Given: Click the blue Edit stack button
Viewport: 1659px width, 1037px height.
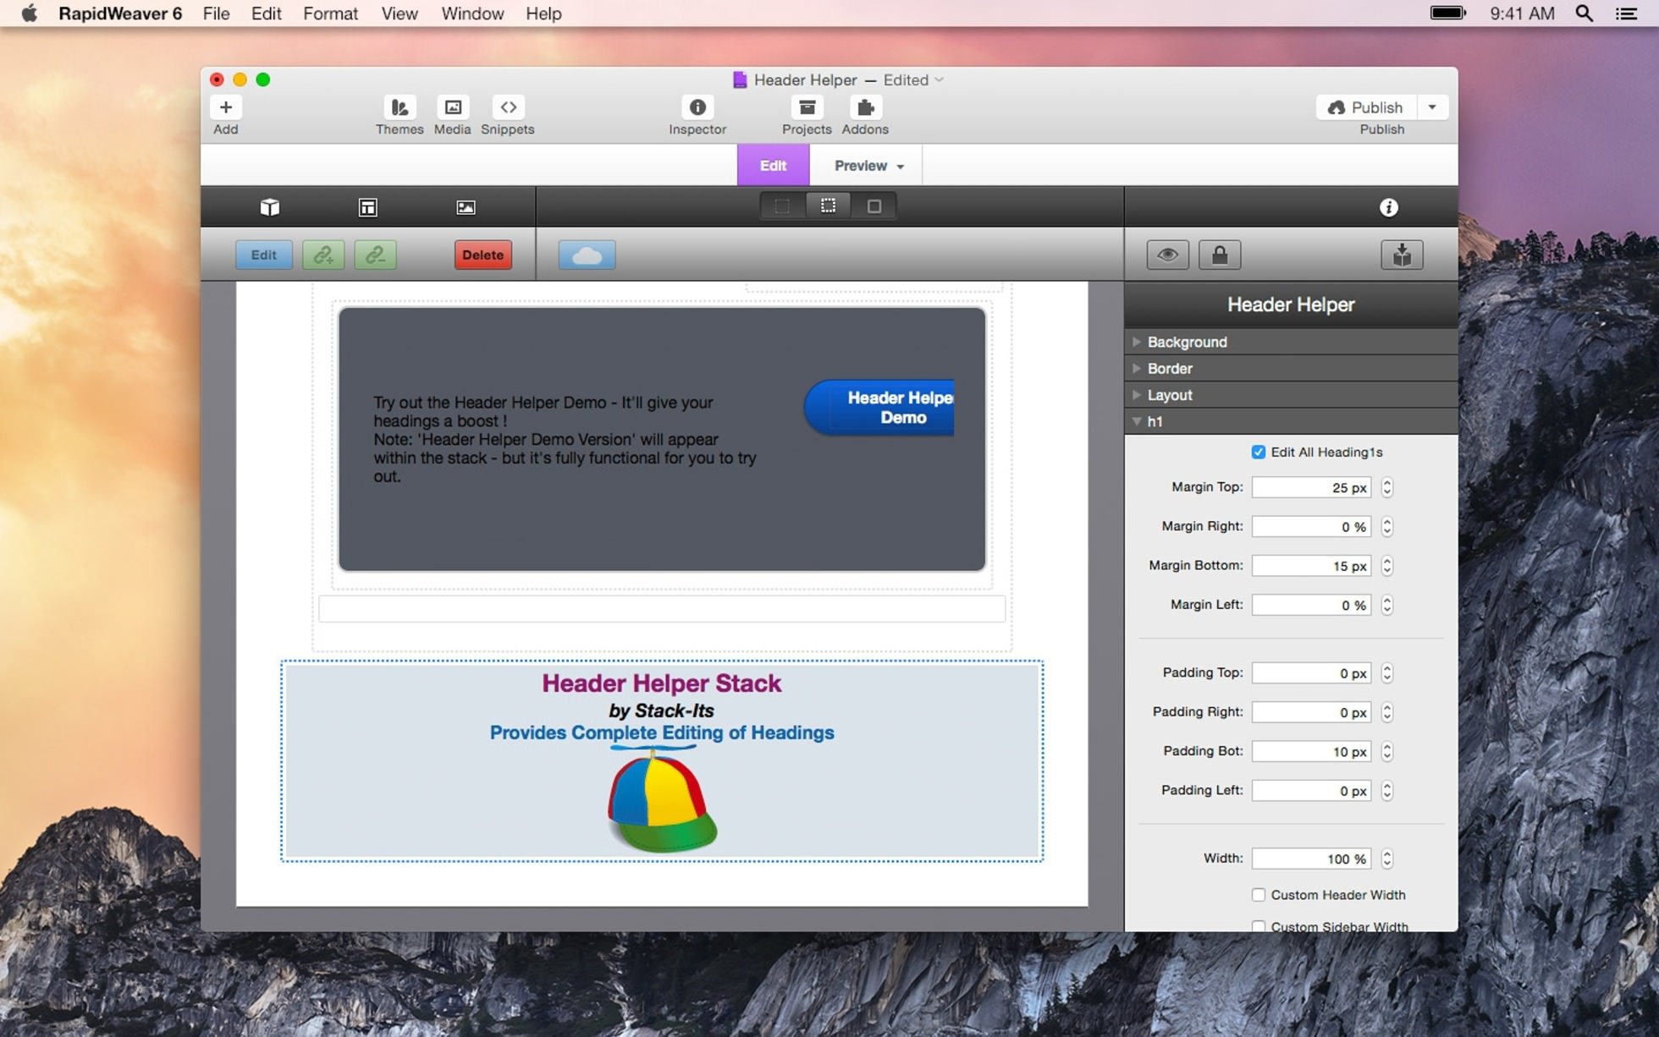Looking at the screenshot, I should pyautogui.click(x=263, y=255).
